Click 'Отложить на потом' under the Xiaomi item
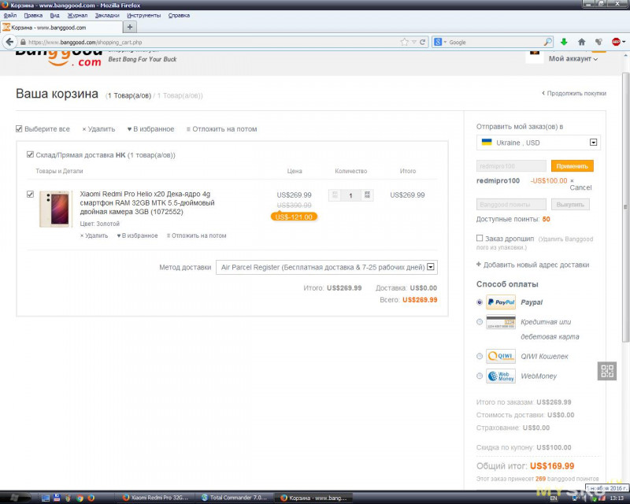This screenshot has width=630, height=504. coord(196,235)
